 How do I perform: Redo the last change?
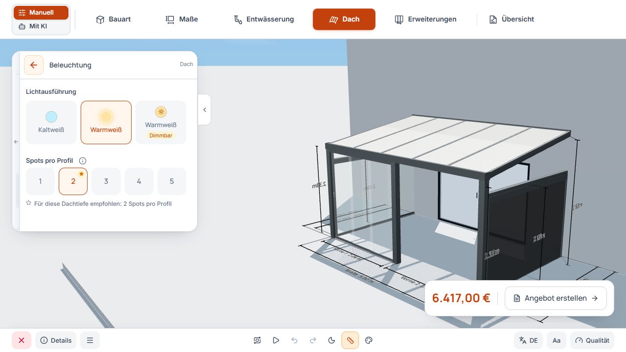(x=313, y=340)
